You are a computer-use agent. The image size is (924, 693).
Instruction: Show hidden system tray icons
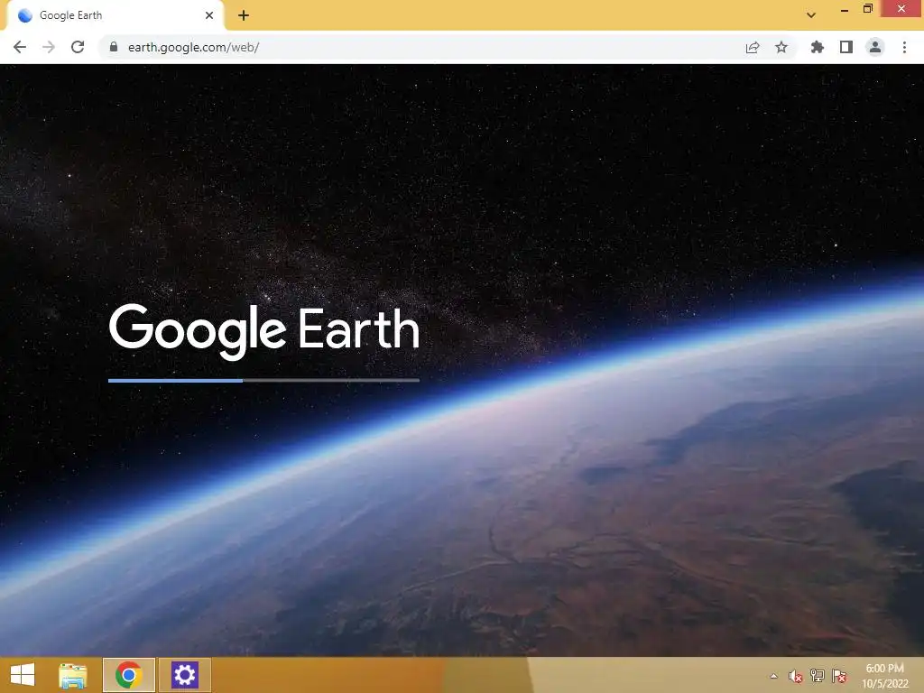coord(773,676)
